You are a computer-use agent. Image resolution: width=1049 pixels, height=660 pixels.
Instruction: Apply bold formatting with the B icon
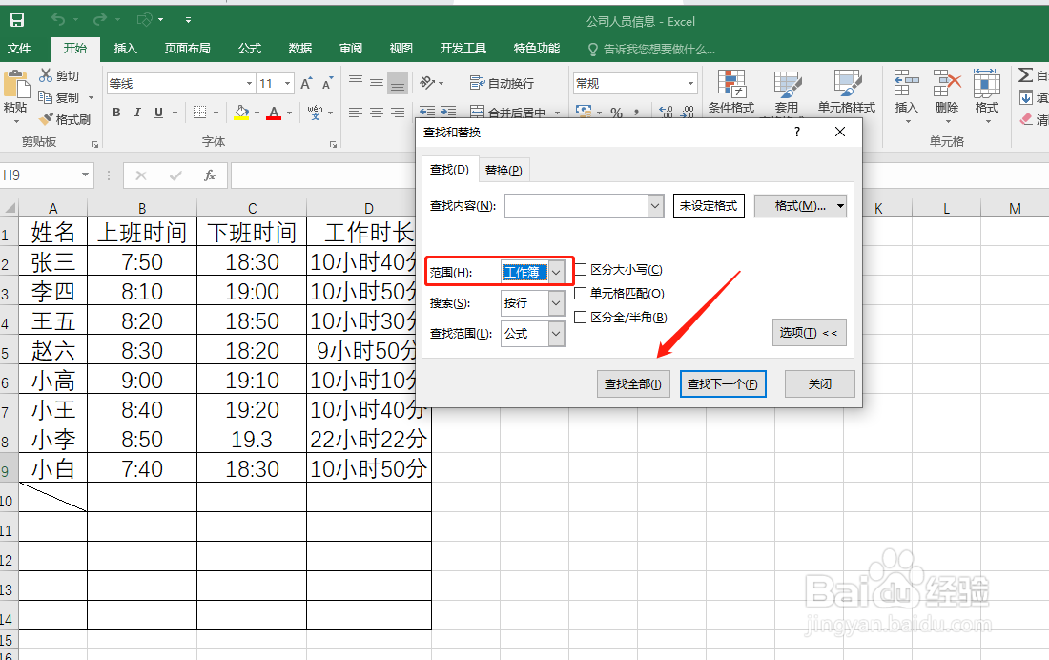[x=116, y=112]
